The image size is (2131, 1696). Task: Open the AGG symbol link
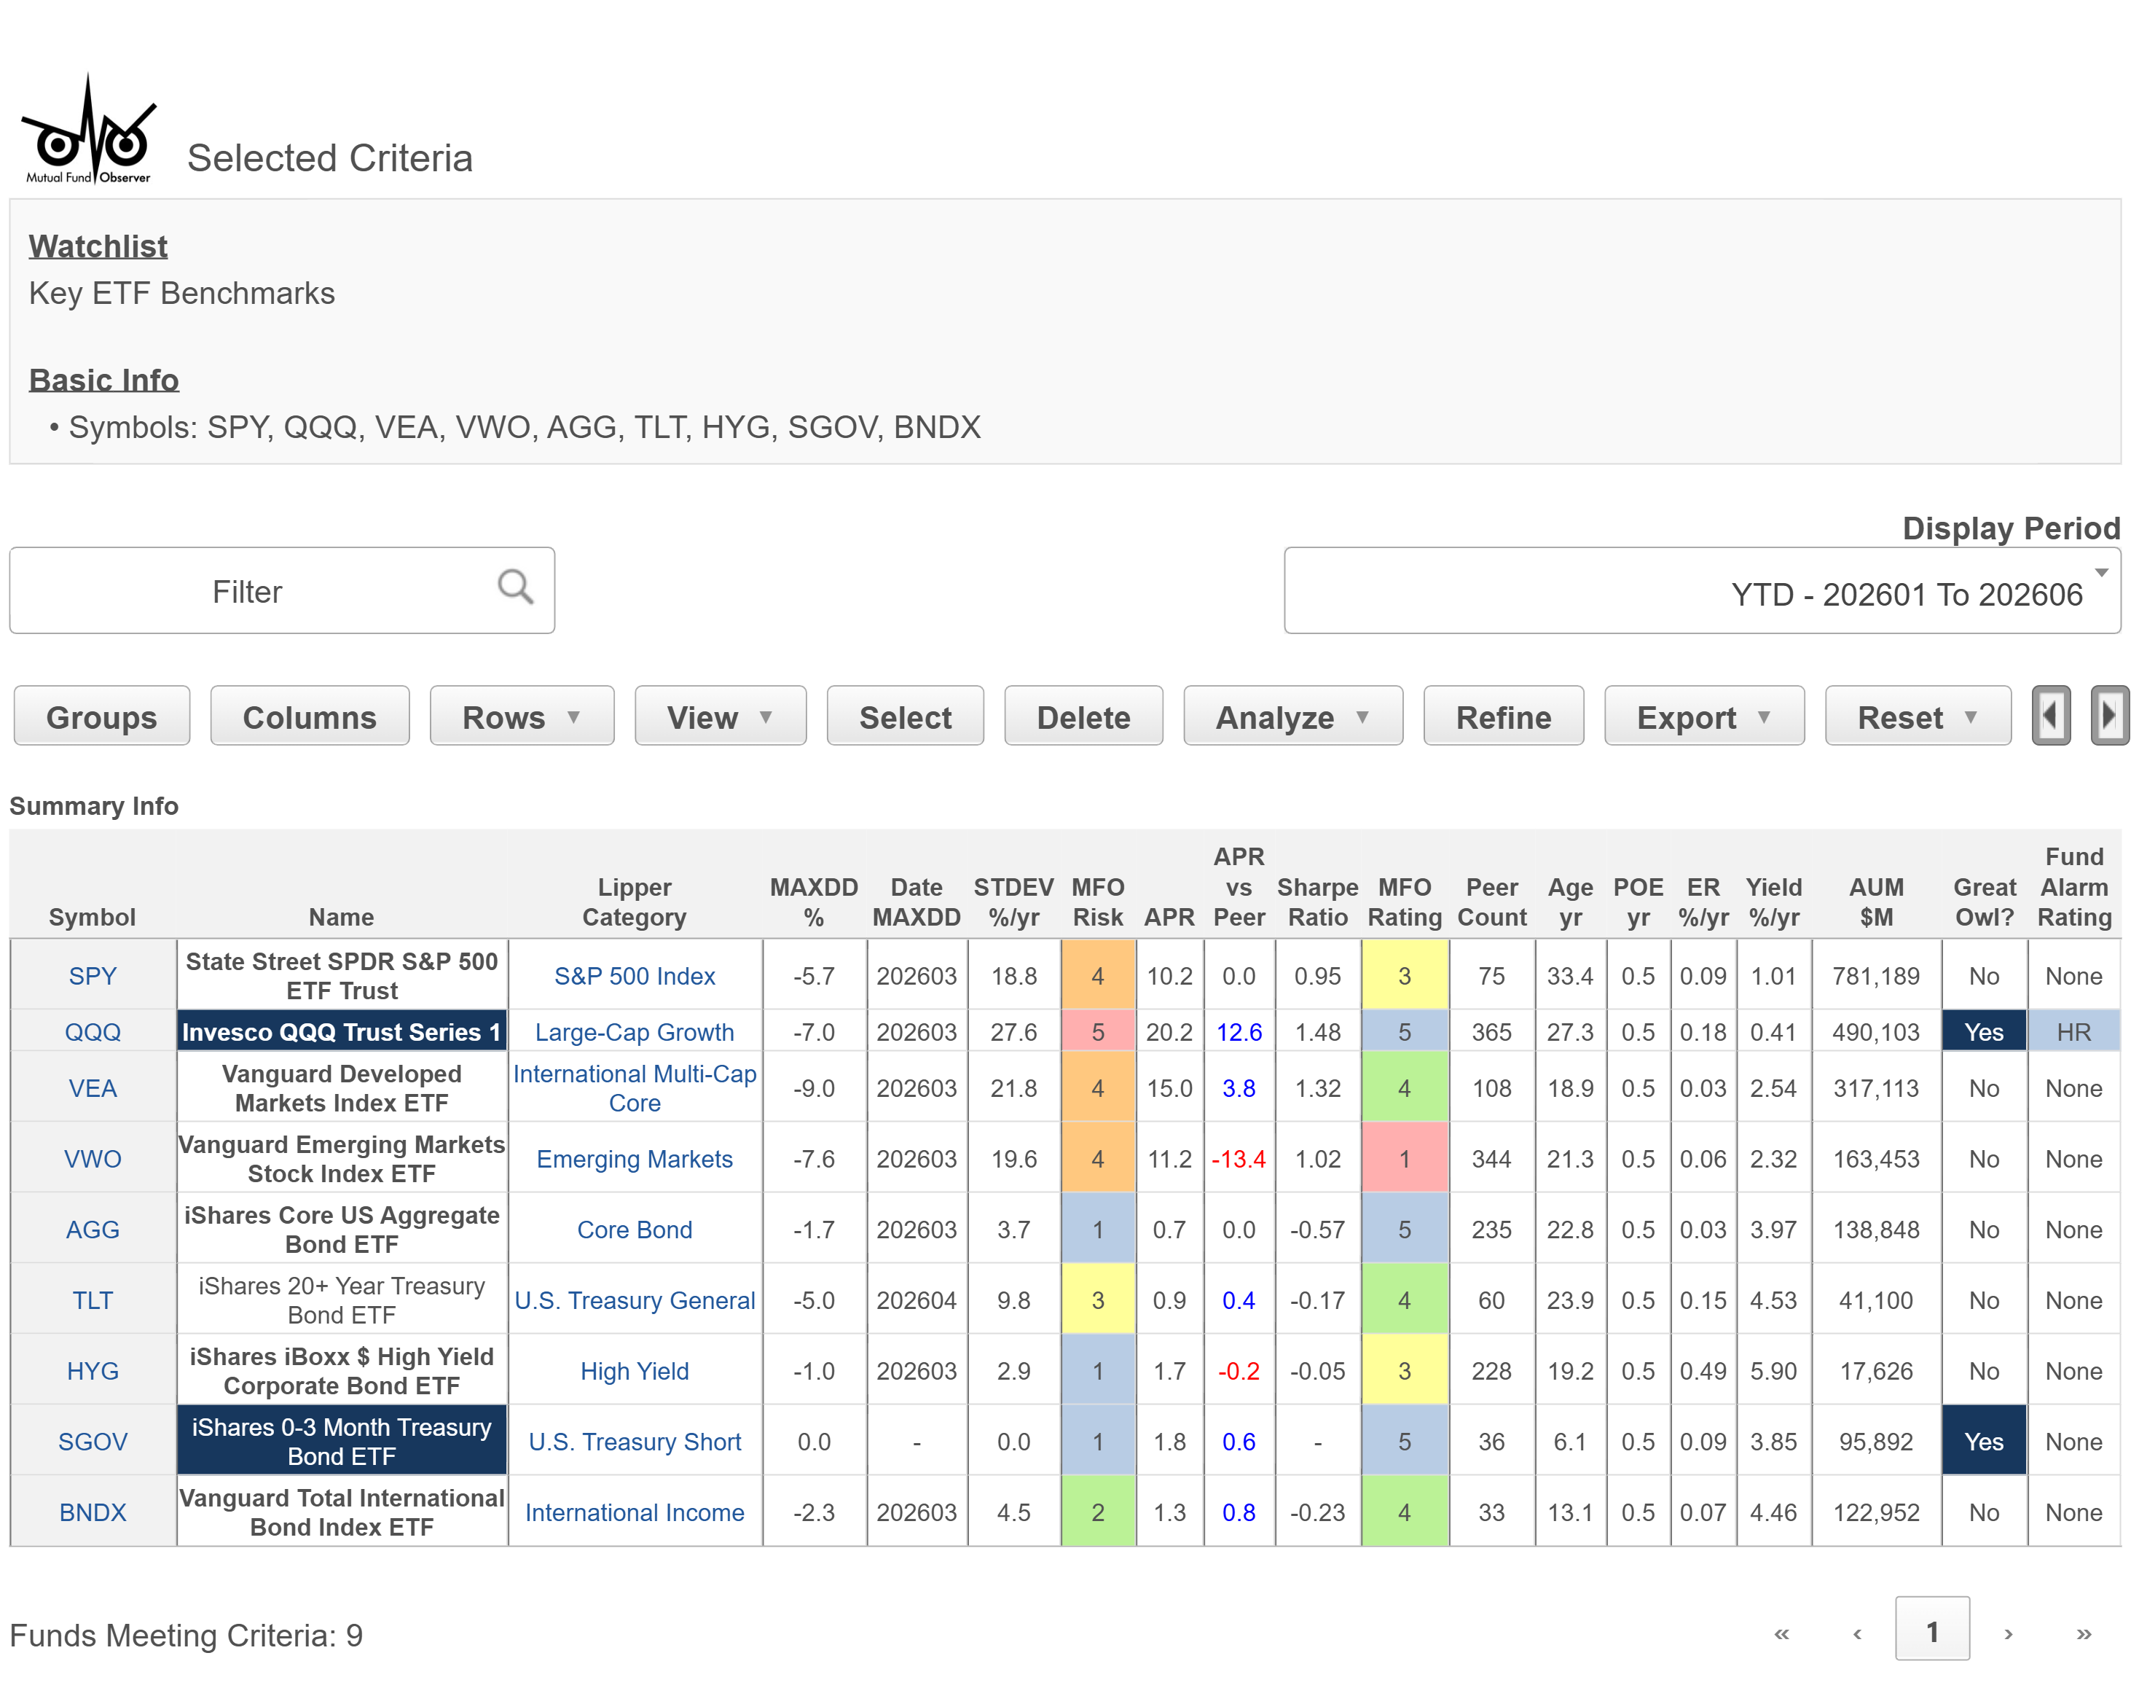click(93, 1230)
